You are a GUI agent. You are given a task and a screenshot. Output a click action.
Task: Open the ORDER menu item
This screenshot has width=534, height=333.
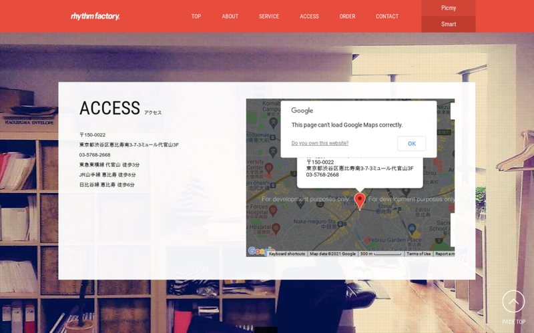[347, 16]
